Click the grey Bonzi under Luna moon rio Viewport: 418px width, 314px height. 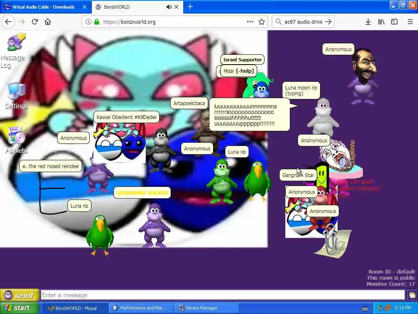(322, 117)
